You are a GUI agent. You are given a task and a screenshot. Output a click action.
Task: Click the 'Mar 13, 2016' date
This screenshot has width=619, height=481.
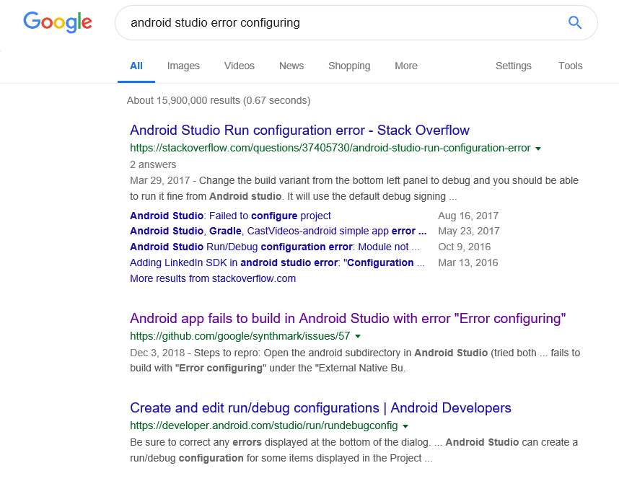point(467,262)
